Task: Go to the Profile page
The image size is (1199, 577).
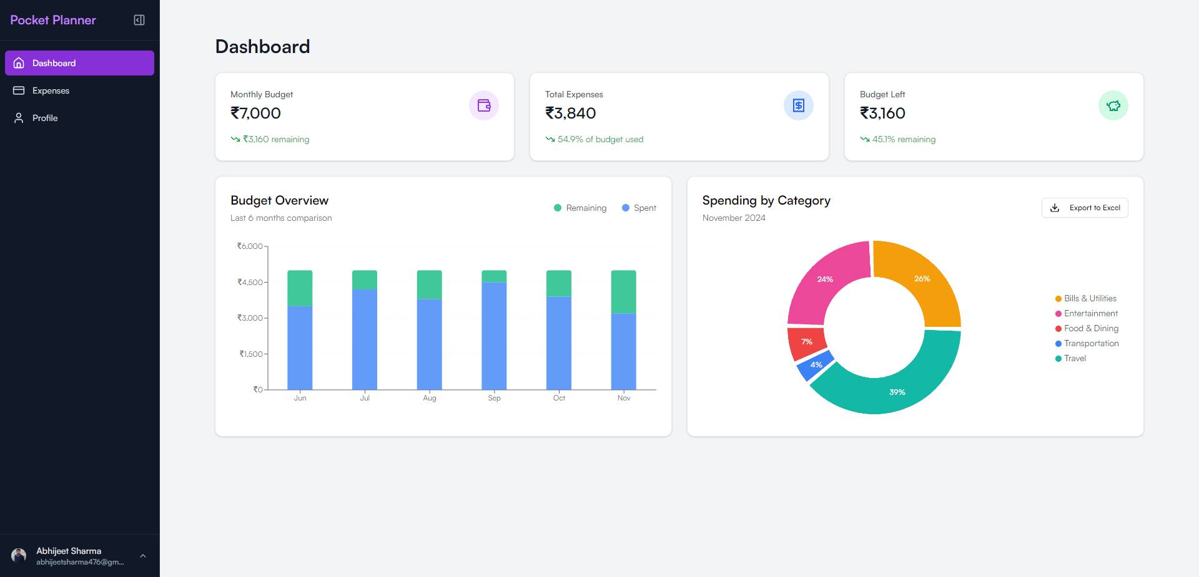Action: (x=45, y=118)
